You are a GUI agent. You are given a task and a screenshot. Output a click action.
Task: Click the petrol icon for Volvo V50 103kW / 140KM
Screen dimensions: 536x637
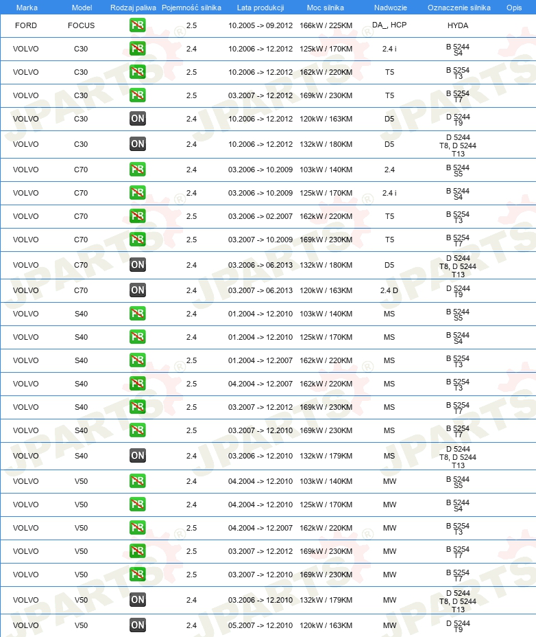[138, 481]
